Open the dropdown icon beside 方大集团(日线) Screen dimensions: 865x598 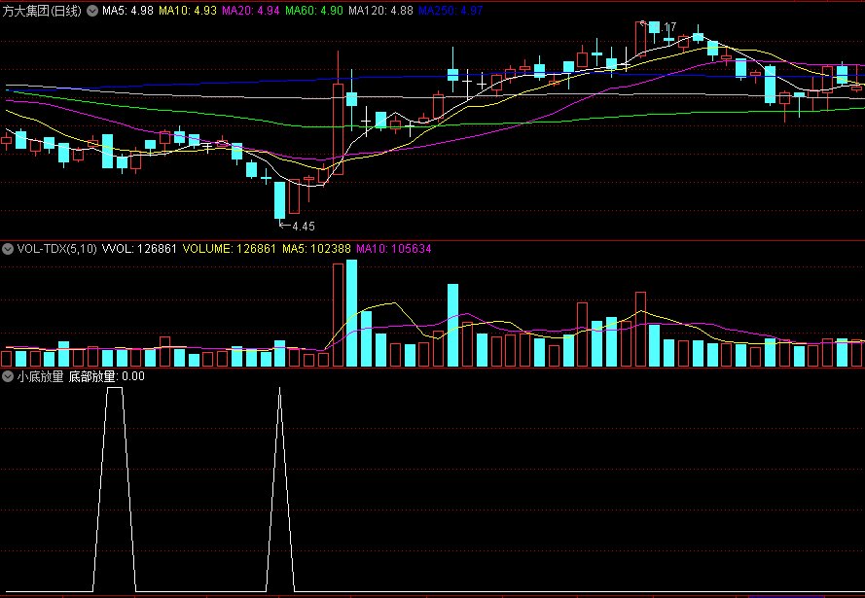pos(93,11)
